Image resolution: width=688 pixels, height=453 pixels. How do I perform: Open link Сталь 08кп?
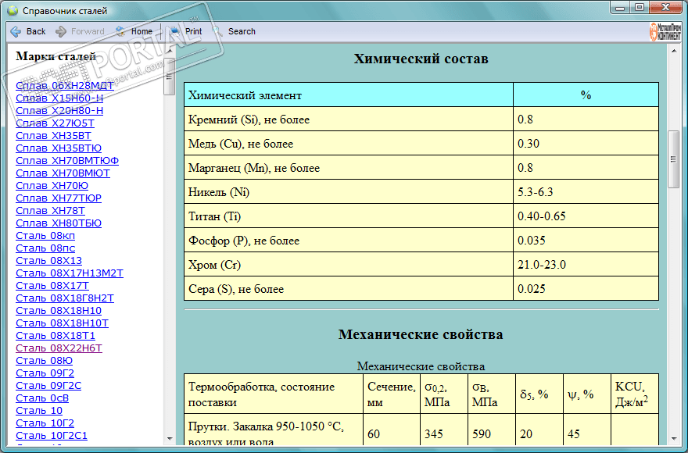(45, 236)
